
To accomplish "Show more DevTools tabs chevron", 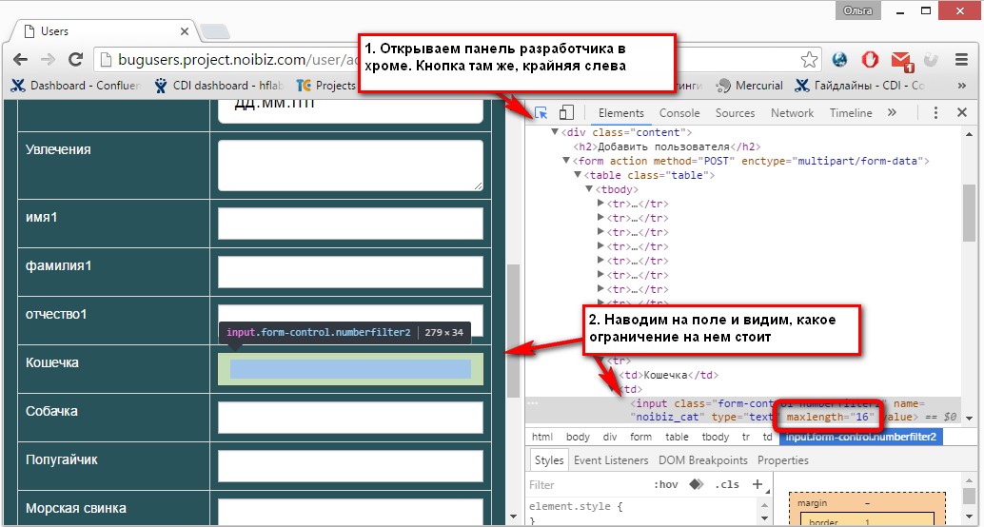I will (x=892, y=113).
